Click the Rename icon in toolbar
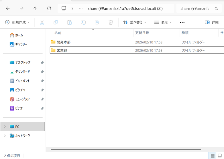 [x=83, y=22]
